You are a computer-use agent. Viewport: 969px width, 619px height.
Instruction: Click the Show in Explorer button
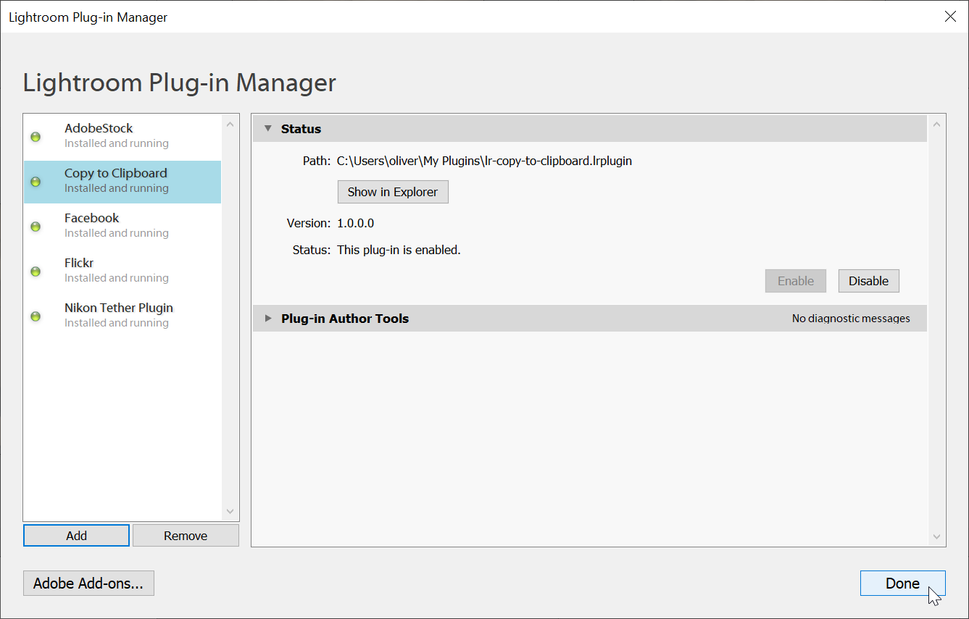tap(393, 192)
